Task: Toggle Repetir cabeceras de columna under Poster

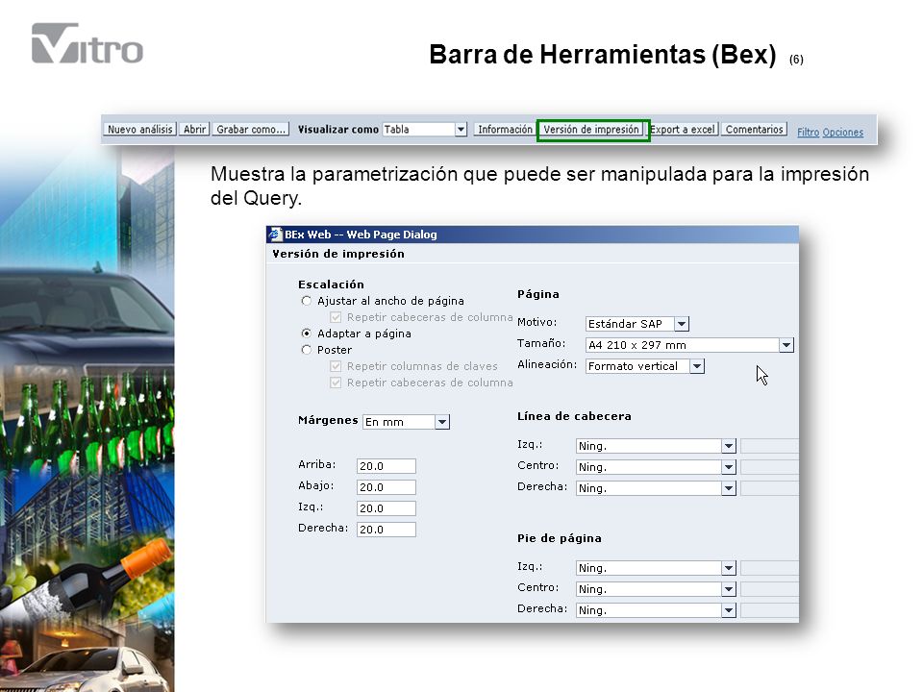Action: click(336, 383)
